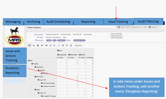Click the magnifier search icon

(116, 27)
